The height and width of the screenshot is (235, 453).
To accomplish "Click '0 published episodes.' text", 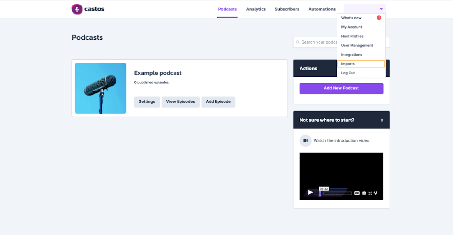I will (152, 82).
